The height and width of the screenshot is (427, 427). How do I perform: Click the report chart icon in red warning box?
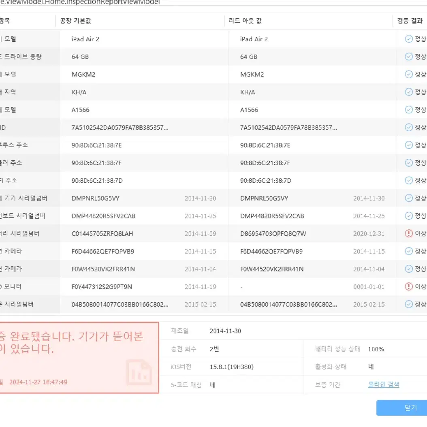point(139,372)
